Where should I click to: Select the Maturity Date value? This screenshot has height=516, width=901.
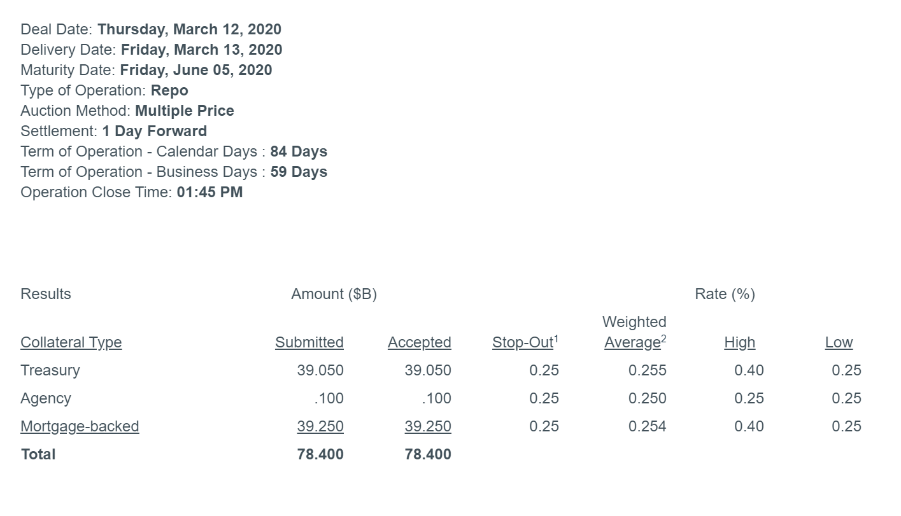196,70
